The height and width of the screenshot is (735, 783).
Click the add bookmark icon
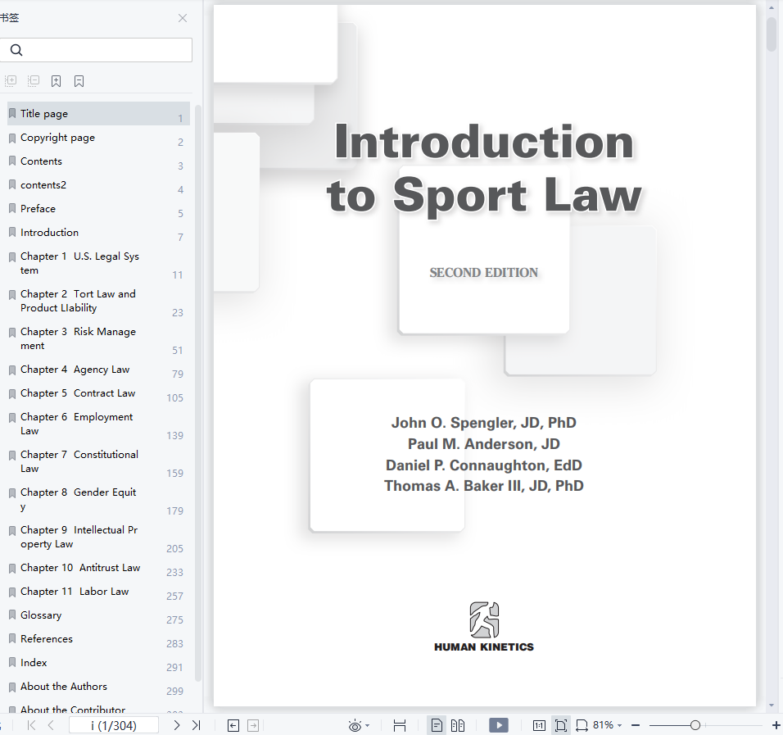pos(56,81)
